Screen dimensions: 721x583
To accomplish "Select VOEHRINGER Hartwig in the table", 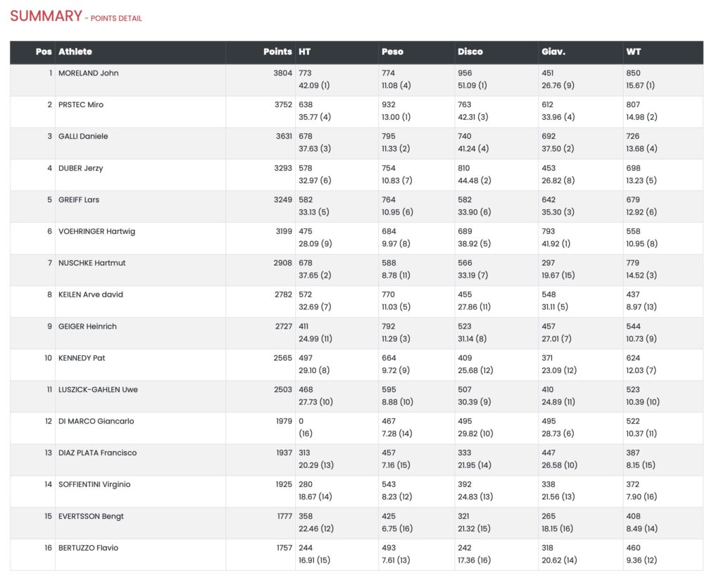I will pyautogui.click(x=96, y=231).
